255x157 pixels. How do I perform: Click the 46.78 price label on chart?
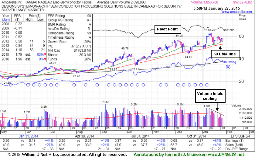coord(125,48)
